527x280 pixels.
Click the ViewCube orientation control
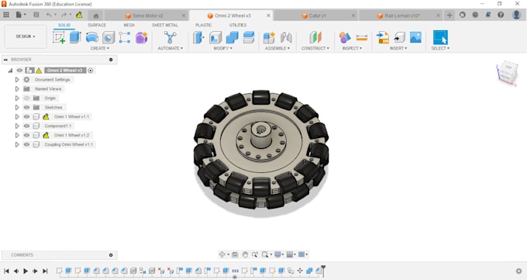(x=507, y=73)
